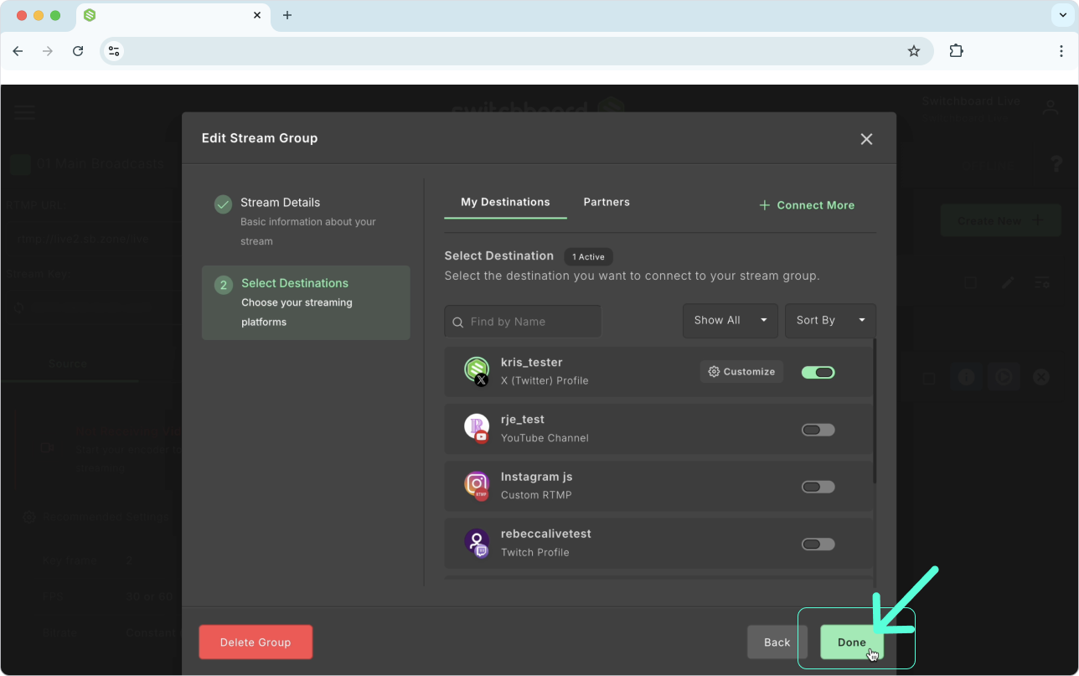
Task: Click the browser address bar
Action: pyautogui.click(x=517, y=51)
